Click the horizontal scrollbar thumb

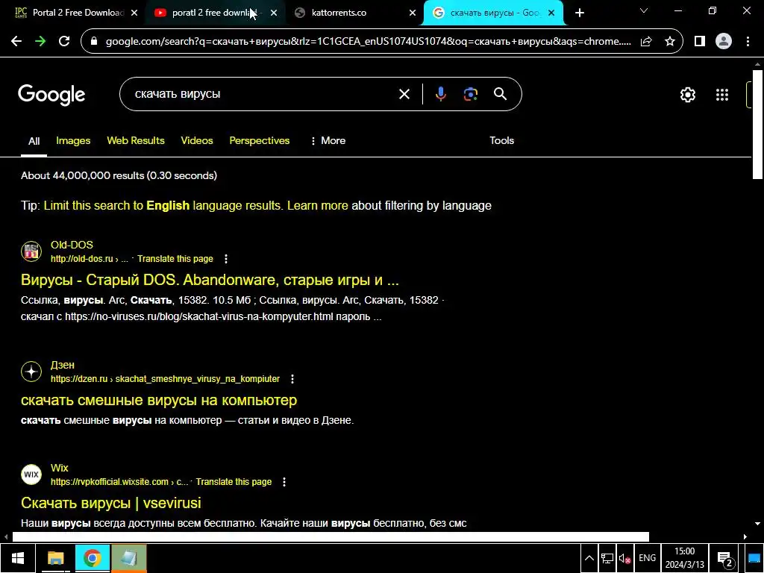(331, 536)
